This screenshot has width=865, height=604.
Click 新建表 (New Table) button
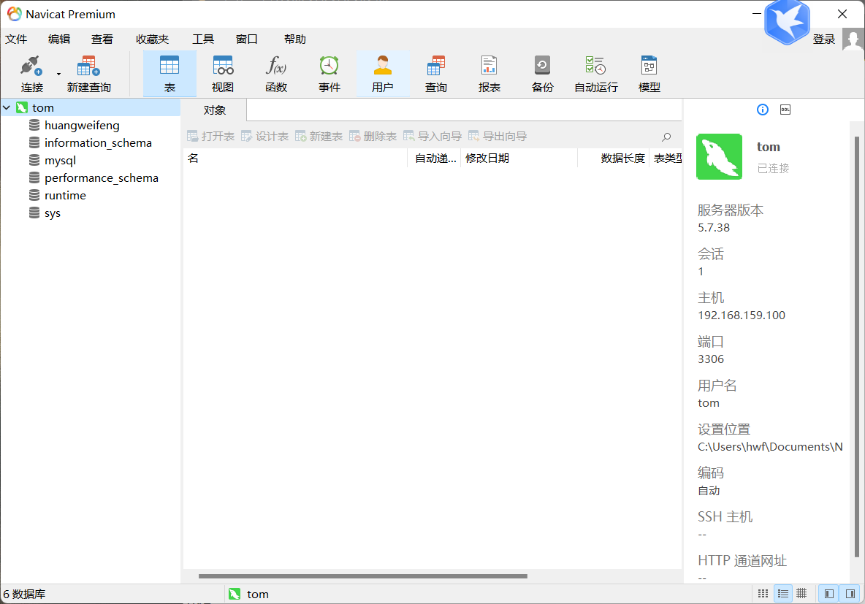click(319, 137)
